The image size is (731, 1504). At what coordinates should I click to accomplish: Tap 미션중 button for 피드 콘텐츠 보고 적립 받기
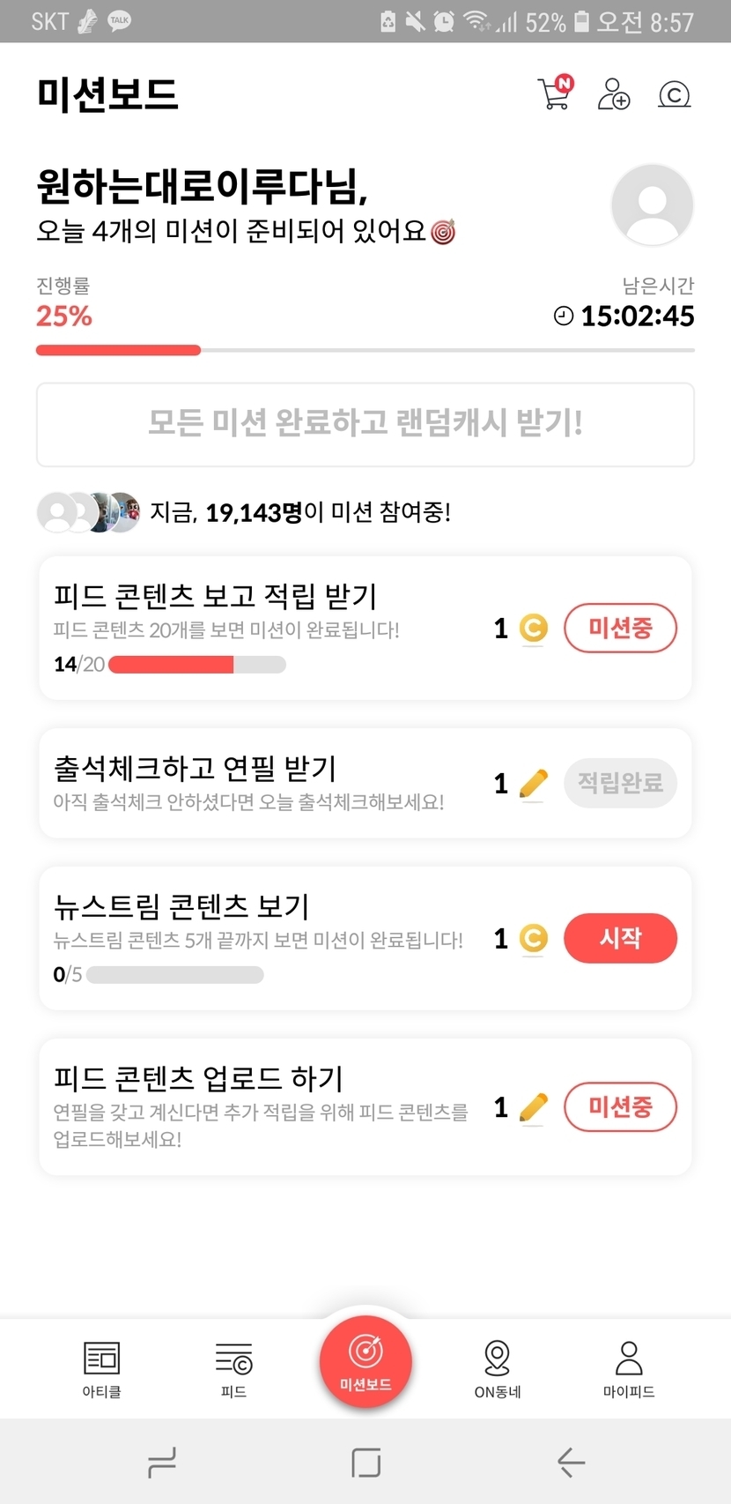pyautogui.click(x=620, y=628)
